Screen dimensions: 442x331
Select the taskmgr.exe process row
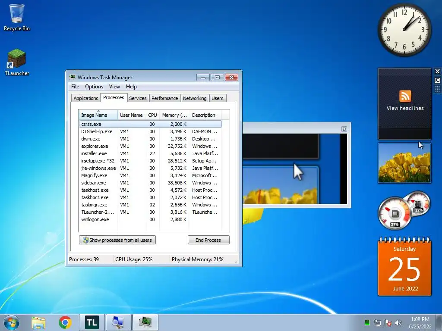(150, 205)
